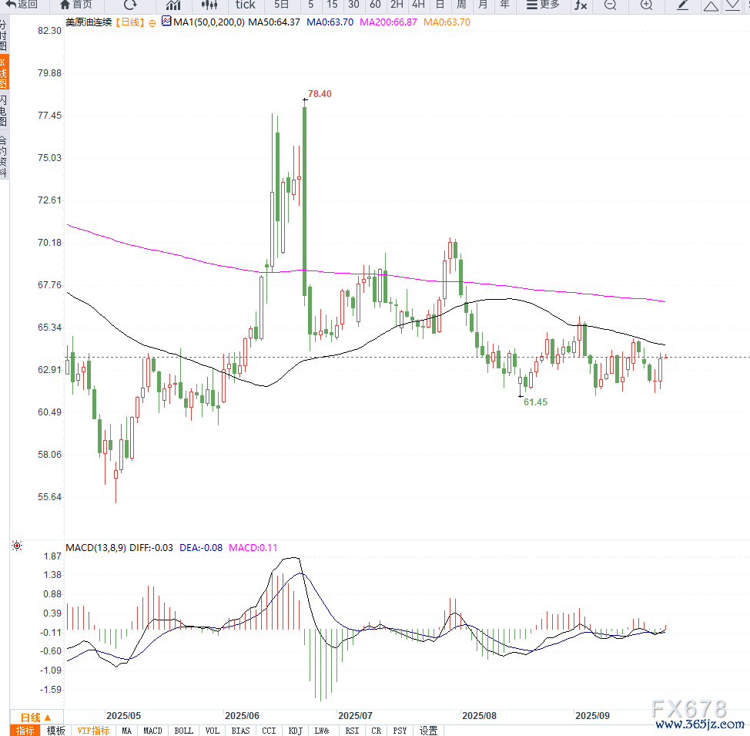Click the zoom out magnifier

click(610, 5)
